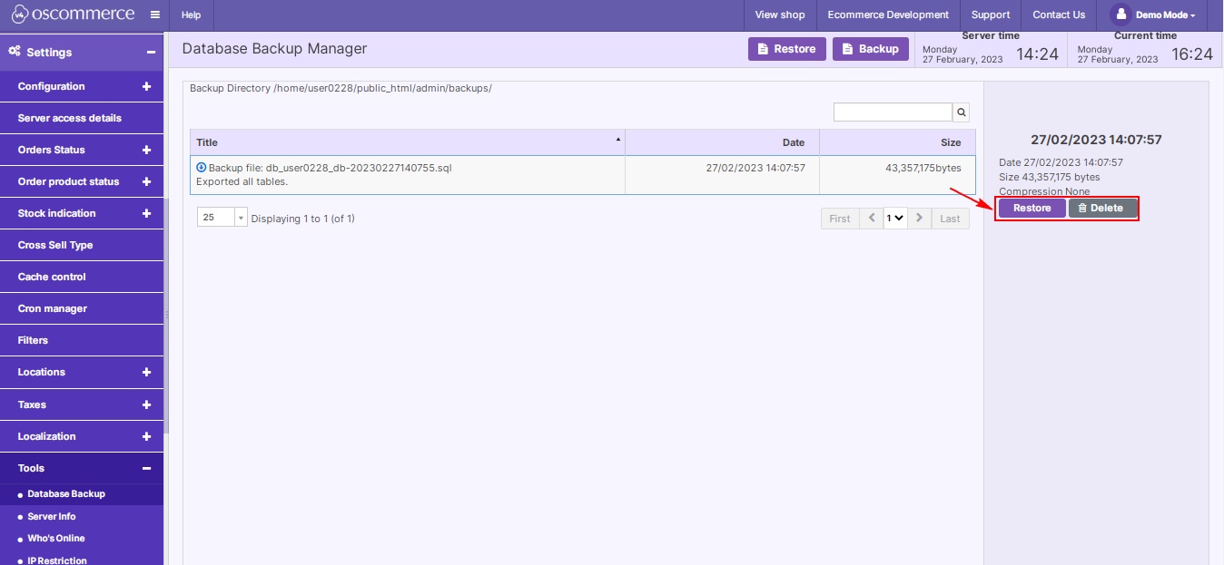Image resolution: width=1224 pixels, height=565 pixels.
Task: Toggle the hamburger sidebar menu icon
Action: click(155, 15)
